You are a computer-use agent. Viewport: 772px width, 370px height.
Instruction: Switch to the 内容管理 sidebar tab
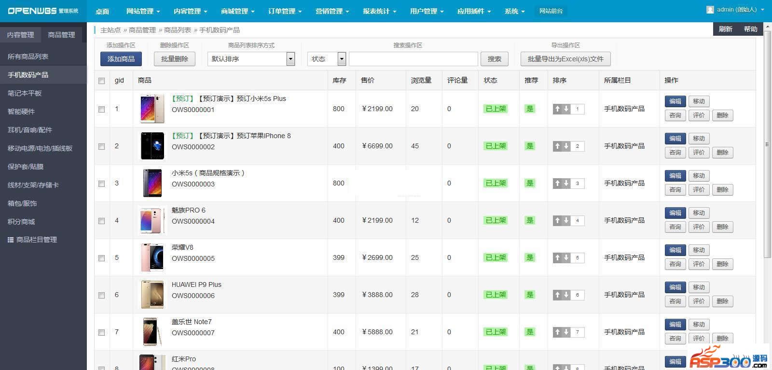point(21,35)
